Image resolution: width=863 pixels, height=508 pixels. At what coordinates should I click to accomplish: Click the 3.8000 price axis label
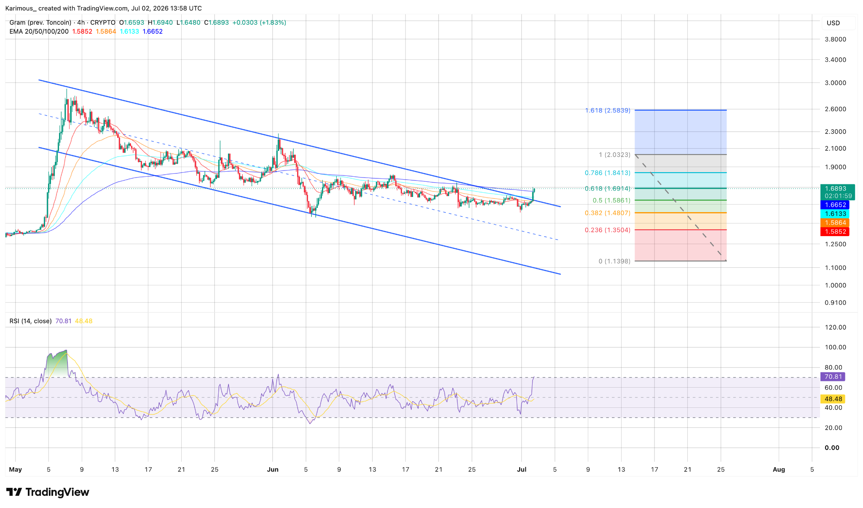click(835, 40)
